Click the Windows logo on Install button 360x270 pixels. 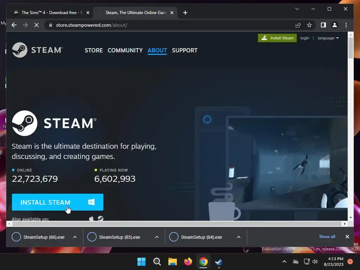click(91, 202)
